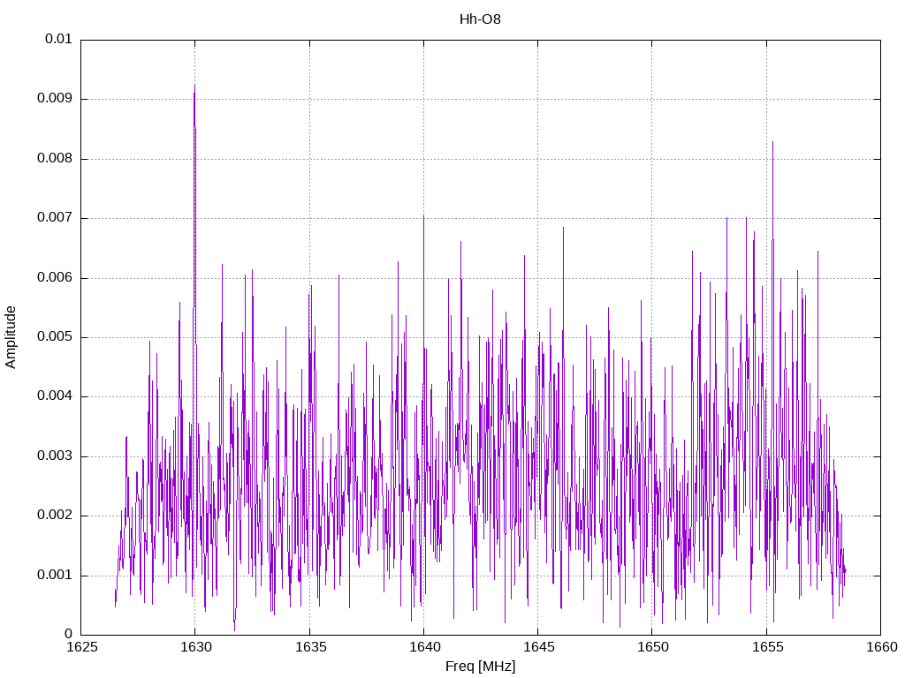Click the y-axis value 0.01
Screen dimensions: 905x678
(59, 39)
